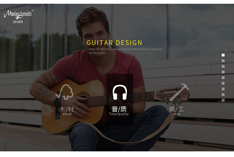This screenshot has width=234, height=157.
Task: Click the GUITAR DESIGN heading
Action: pos(114,43)
